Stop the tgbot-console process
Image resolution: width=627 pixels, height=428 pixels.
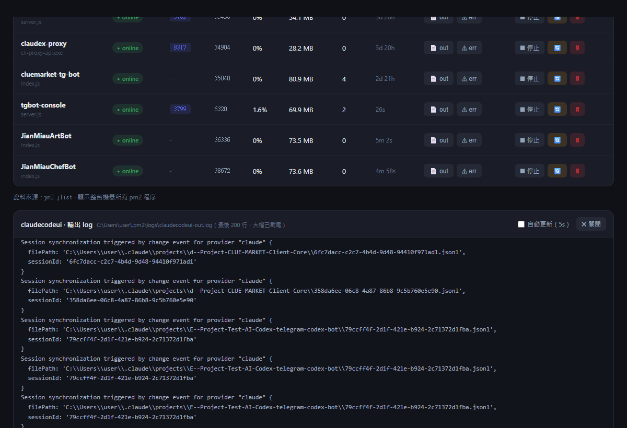pos(529,110)
